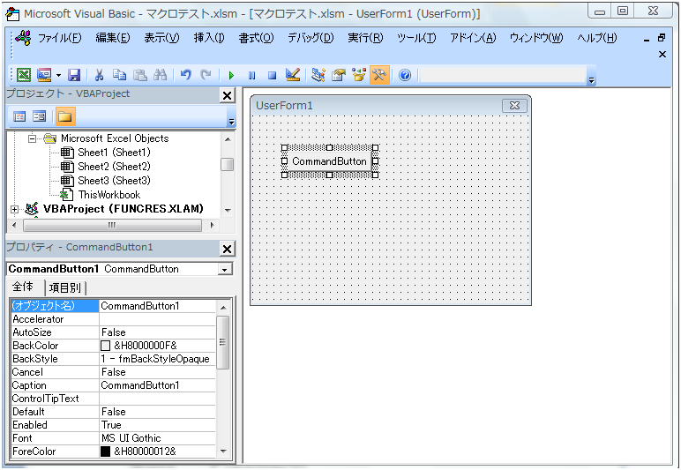Viewport: 681px width, 470px height.
Task: Close the Properties - CommandButton1 pane
Action: (227, 249)
